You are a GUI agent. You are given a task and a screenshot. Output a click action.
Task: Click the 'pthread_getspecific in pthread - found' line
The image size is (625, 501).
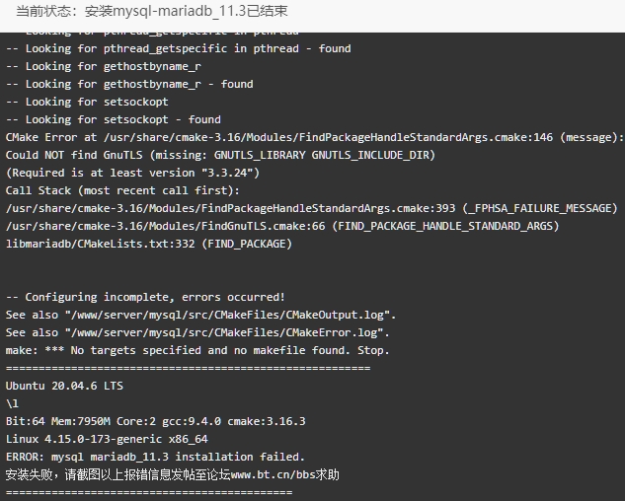178,48
